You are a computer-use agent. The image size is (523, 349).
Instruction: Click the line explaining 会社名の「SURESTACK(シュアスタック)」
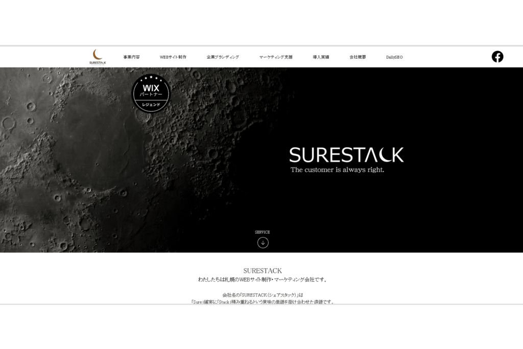pyautogui.click(x=263, y=295)
